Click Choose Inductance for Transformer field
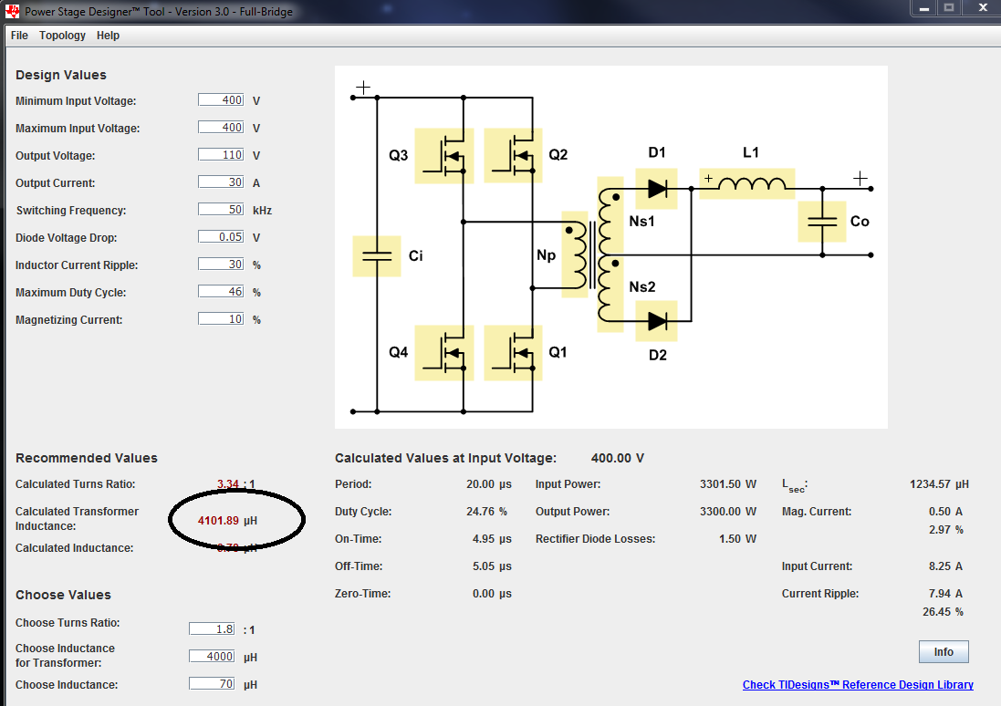 pos(212,657)
